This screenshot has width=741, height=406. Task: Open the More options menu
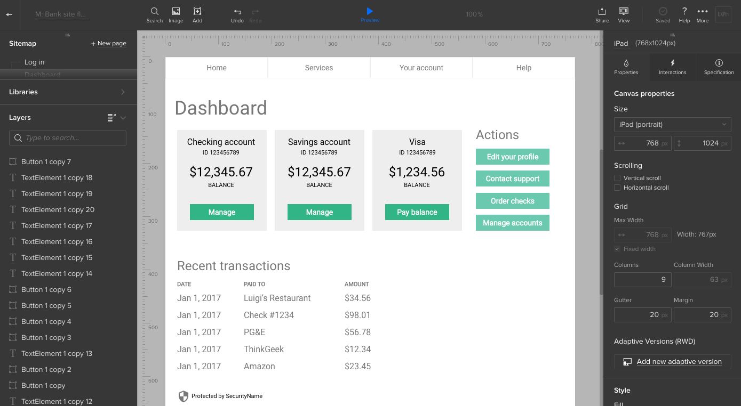703,12
